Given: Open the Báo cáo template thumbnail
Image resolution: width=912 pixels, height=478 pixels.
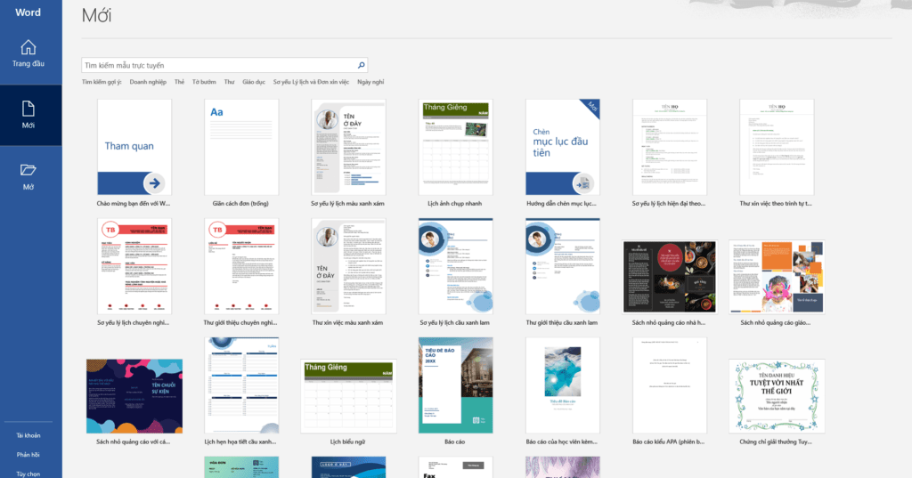Looking at the screenshot, I should [x=455, y=385].
